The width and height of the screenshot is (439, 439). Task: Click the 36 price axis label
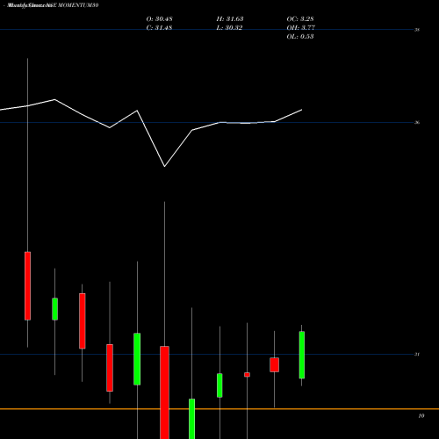pyautogui.click(x=417, y=122)
